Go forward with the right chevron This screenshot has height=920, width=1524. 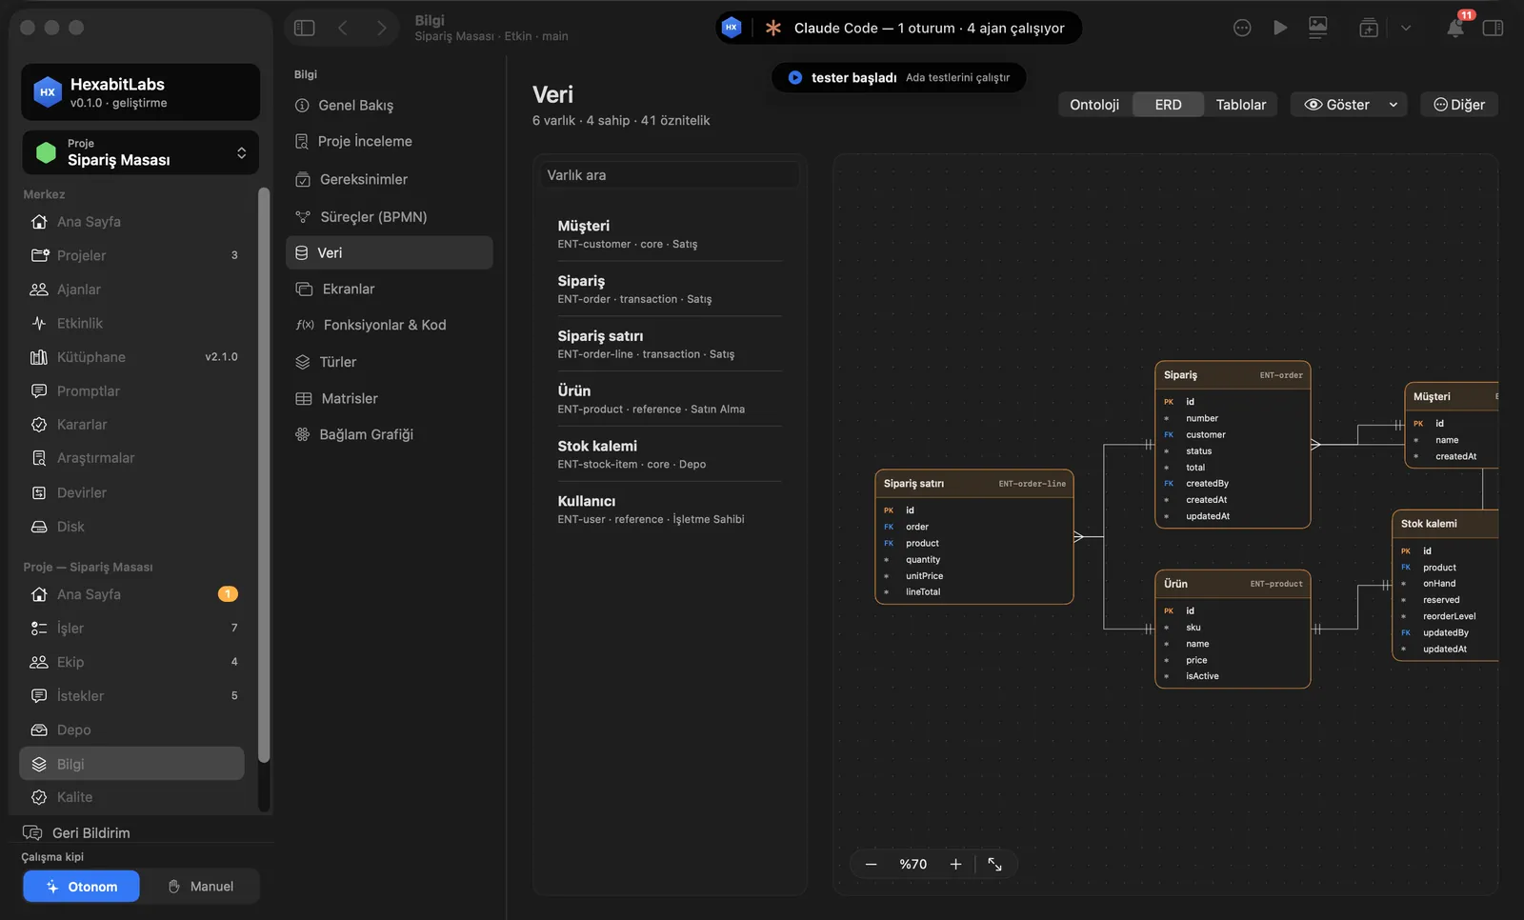click(x=381, y=29)
